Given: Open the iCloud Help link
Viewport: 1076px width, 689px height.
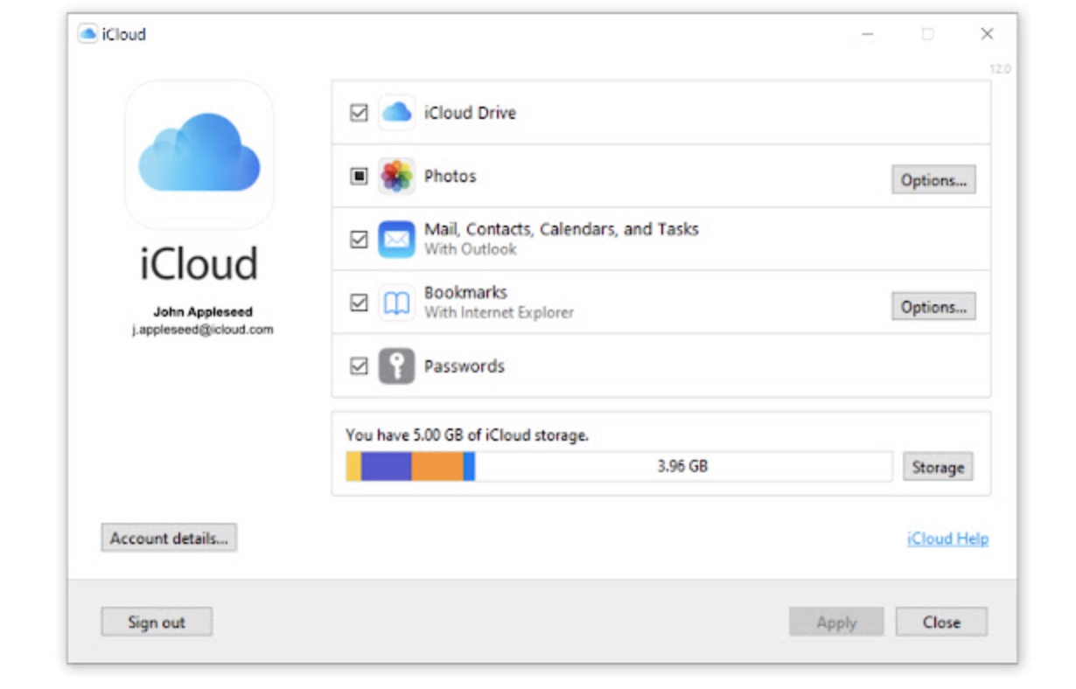Looking at the screenshot, I should (x=947, y=539).
